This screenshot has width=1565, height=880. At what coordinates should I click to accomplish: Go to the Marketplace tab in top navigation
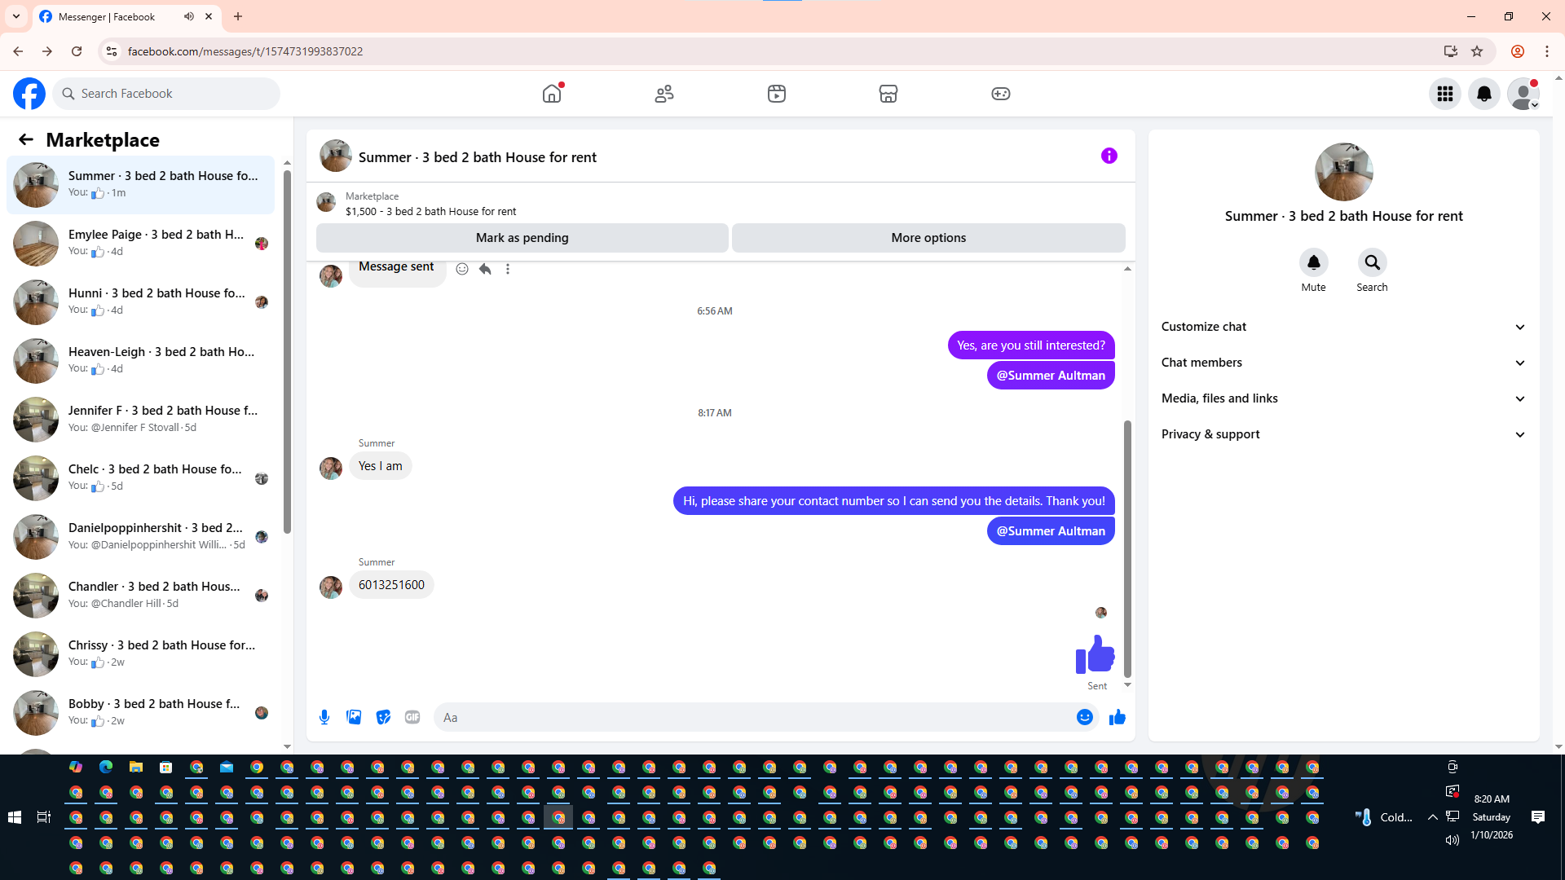[888, 94]
